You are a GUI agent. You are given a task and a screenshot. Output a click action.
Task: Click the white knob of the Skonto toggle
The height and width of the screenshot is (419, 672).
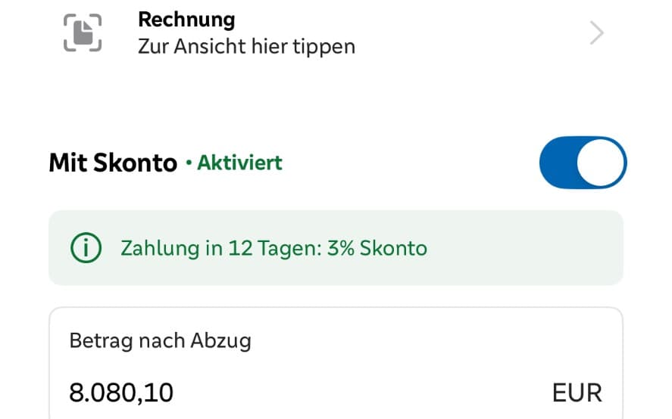(602, 163)
